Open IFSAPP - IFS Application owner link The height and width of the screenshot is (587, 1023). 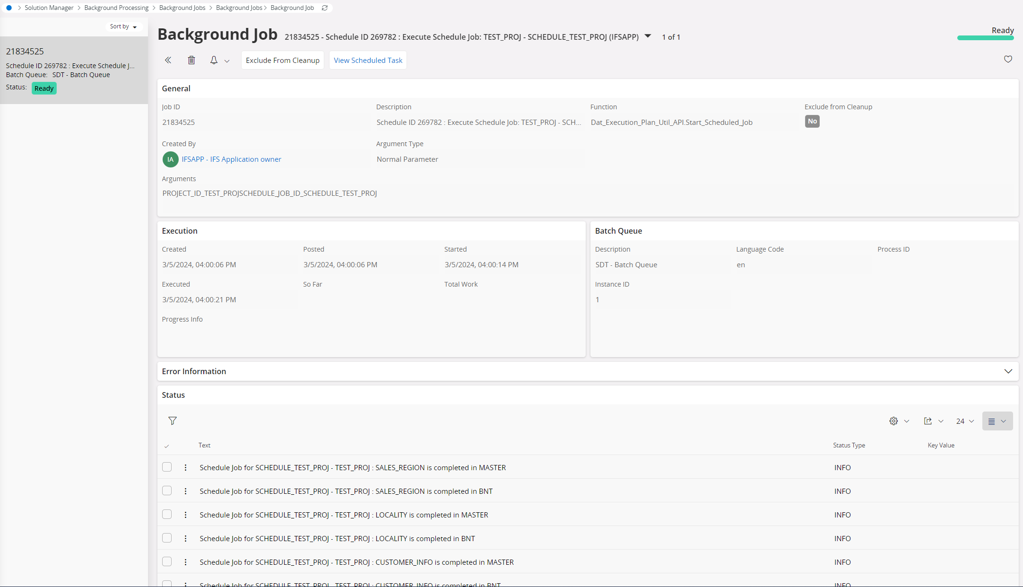231,159
